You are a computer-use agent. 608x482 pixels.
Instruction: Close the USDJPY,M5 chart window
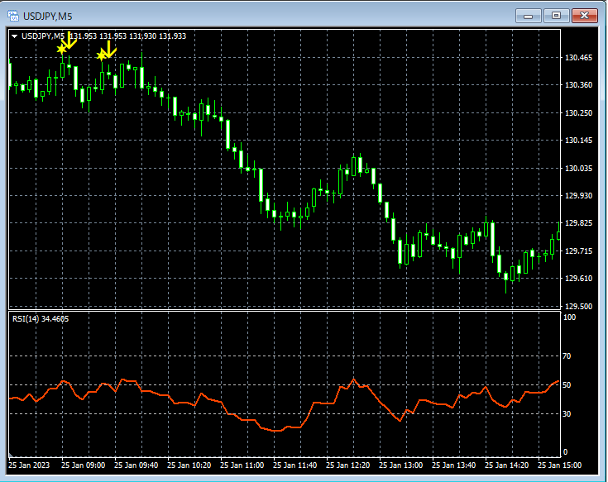pyautogui.click(x=584, y=16)
